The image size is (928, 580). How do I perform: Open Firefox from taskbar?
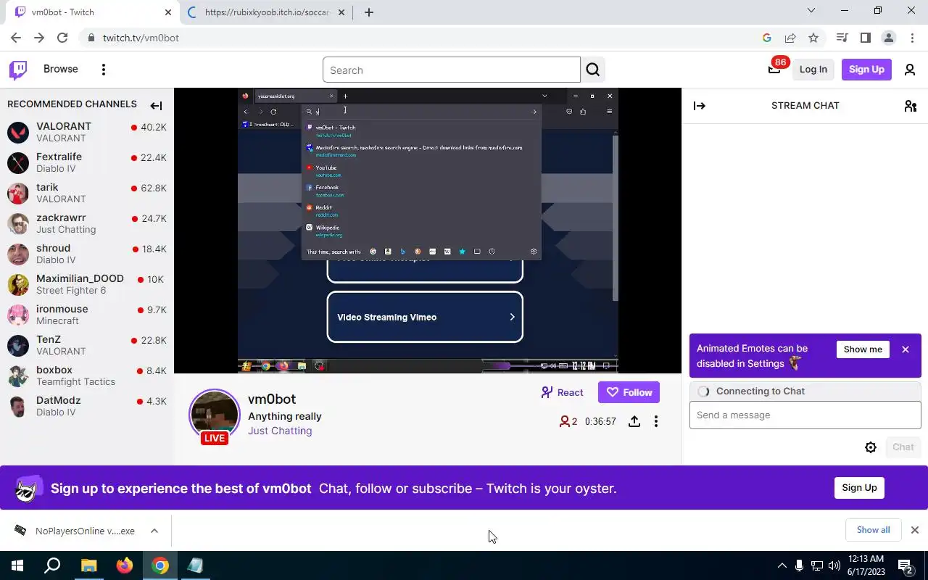[125, 565]
